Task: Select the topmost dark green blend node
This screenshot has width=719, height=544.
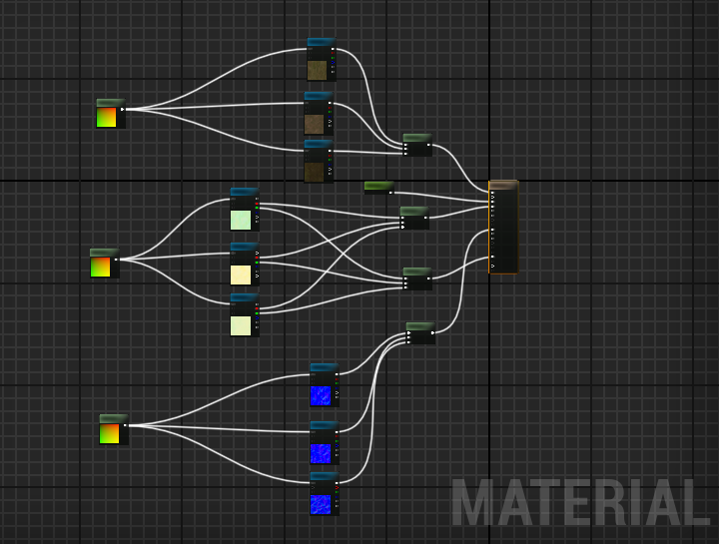Action: [x=416, y=146]
